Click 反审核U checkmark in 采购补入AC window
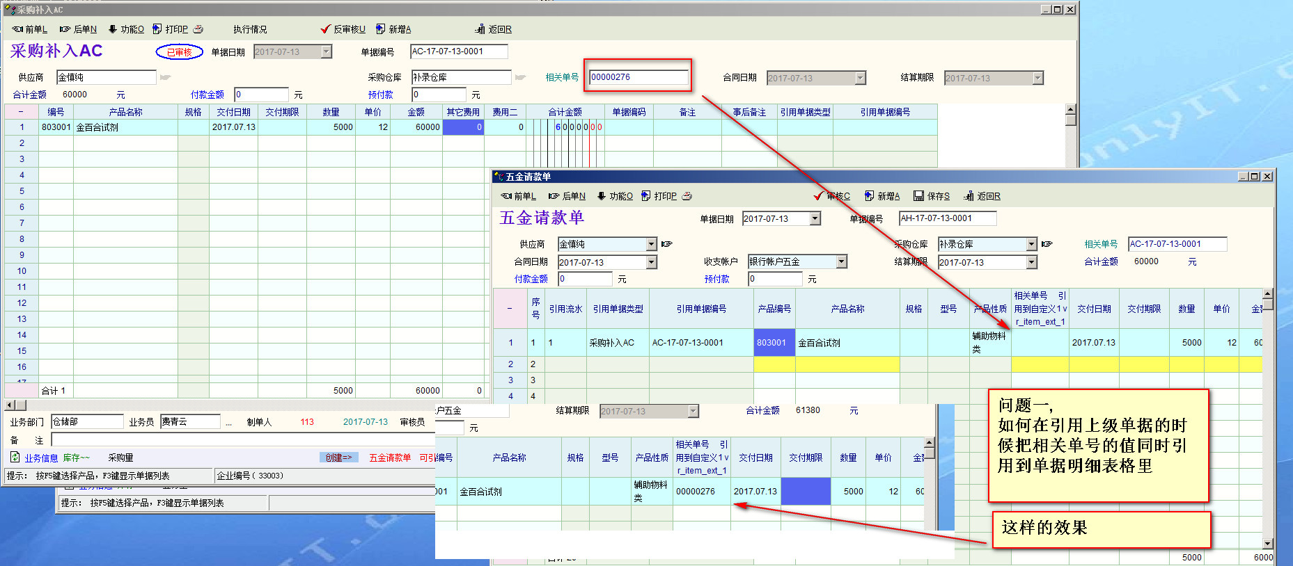Image resolution: width=1293 pixels, height=566 pixels. (325, 29)
